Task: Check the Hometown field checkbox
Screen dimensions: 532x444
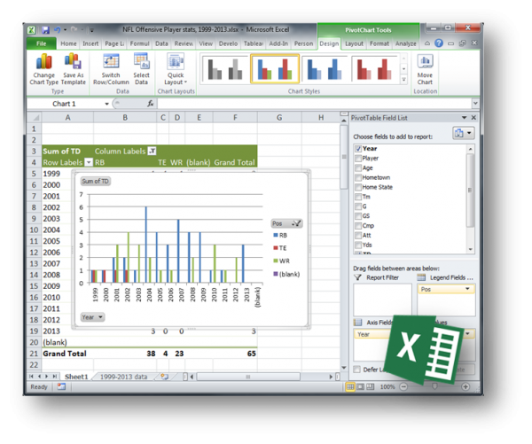Action: 358,177
